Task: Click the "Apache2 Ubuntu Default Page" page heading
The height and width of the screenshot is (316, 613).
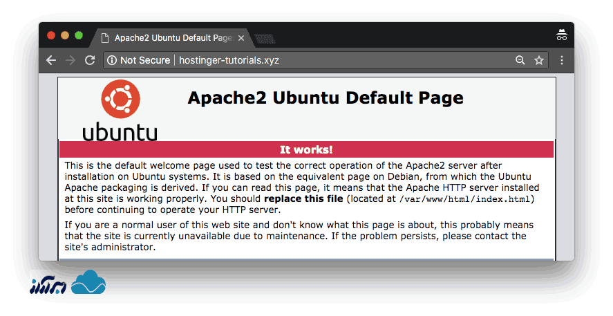Action: click(x=325, y=97)
